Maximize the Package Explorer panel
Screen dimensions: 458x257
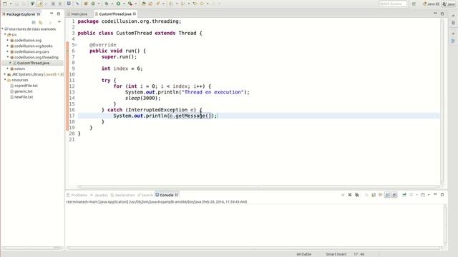click(x=59, y=14)
